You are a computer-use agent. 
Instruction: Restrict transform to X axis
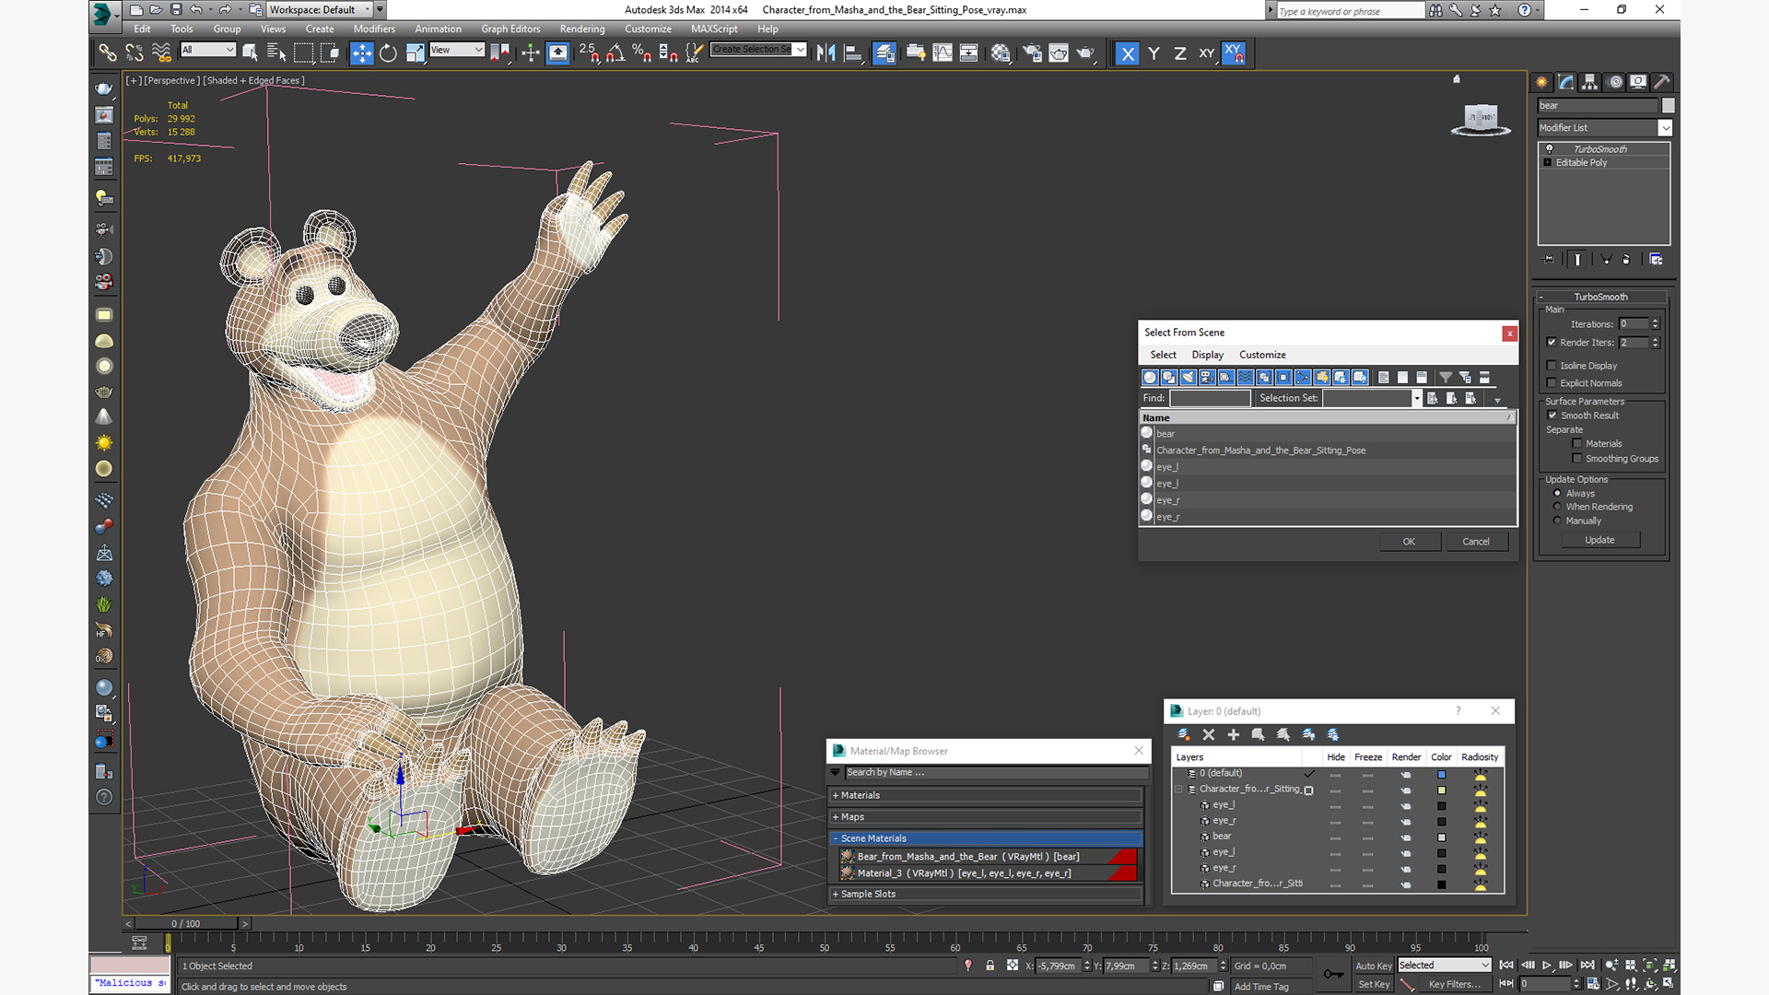pos(1127,53)
